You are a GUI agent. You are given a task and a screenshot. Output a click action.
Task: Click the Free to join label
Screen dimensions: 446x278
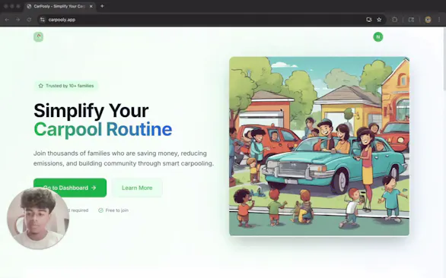[113, 210]
